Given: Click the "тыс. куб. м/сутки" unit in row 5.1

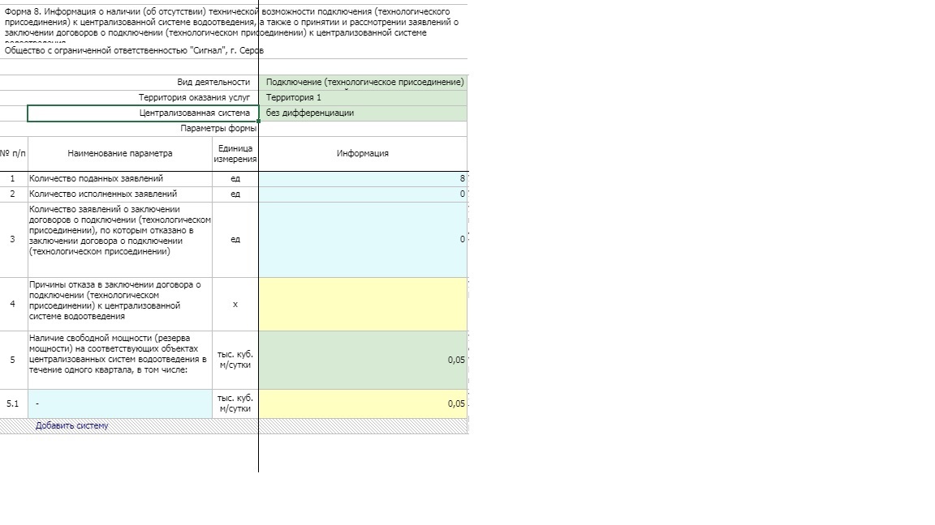Looking at the screenshot, I should 235,403.
